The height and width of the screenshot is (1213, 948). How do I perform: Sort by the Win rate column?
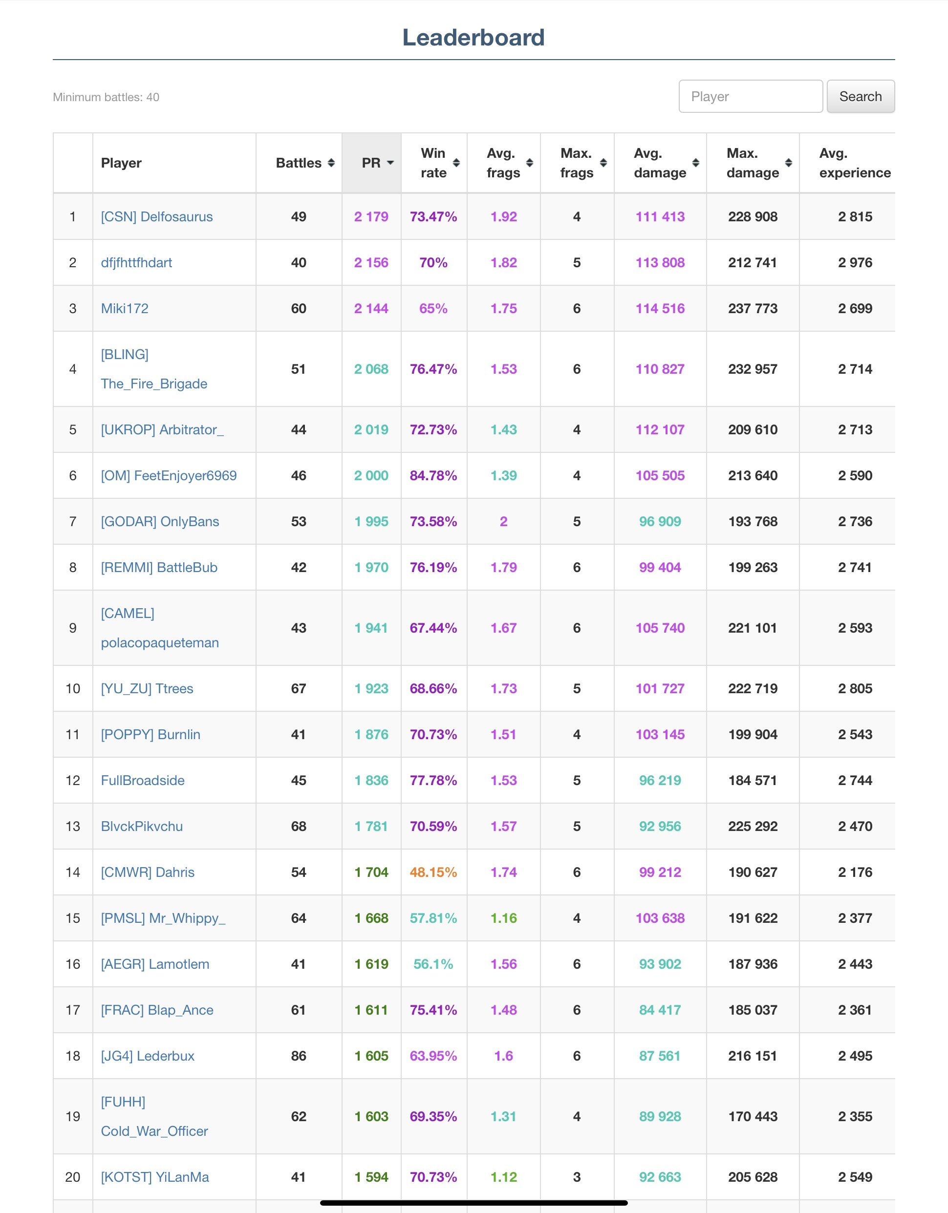pyautogui.click(x=456, y=163)
